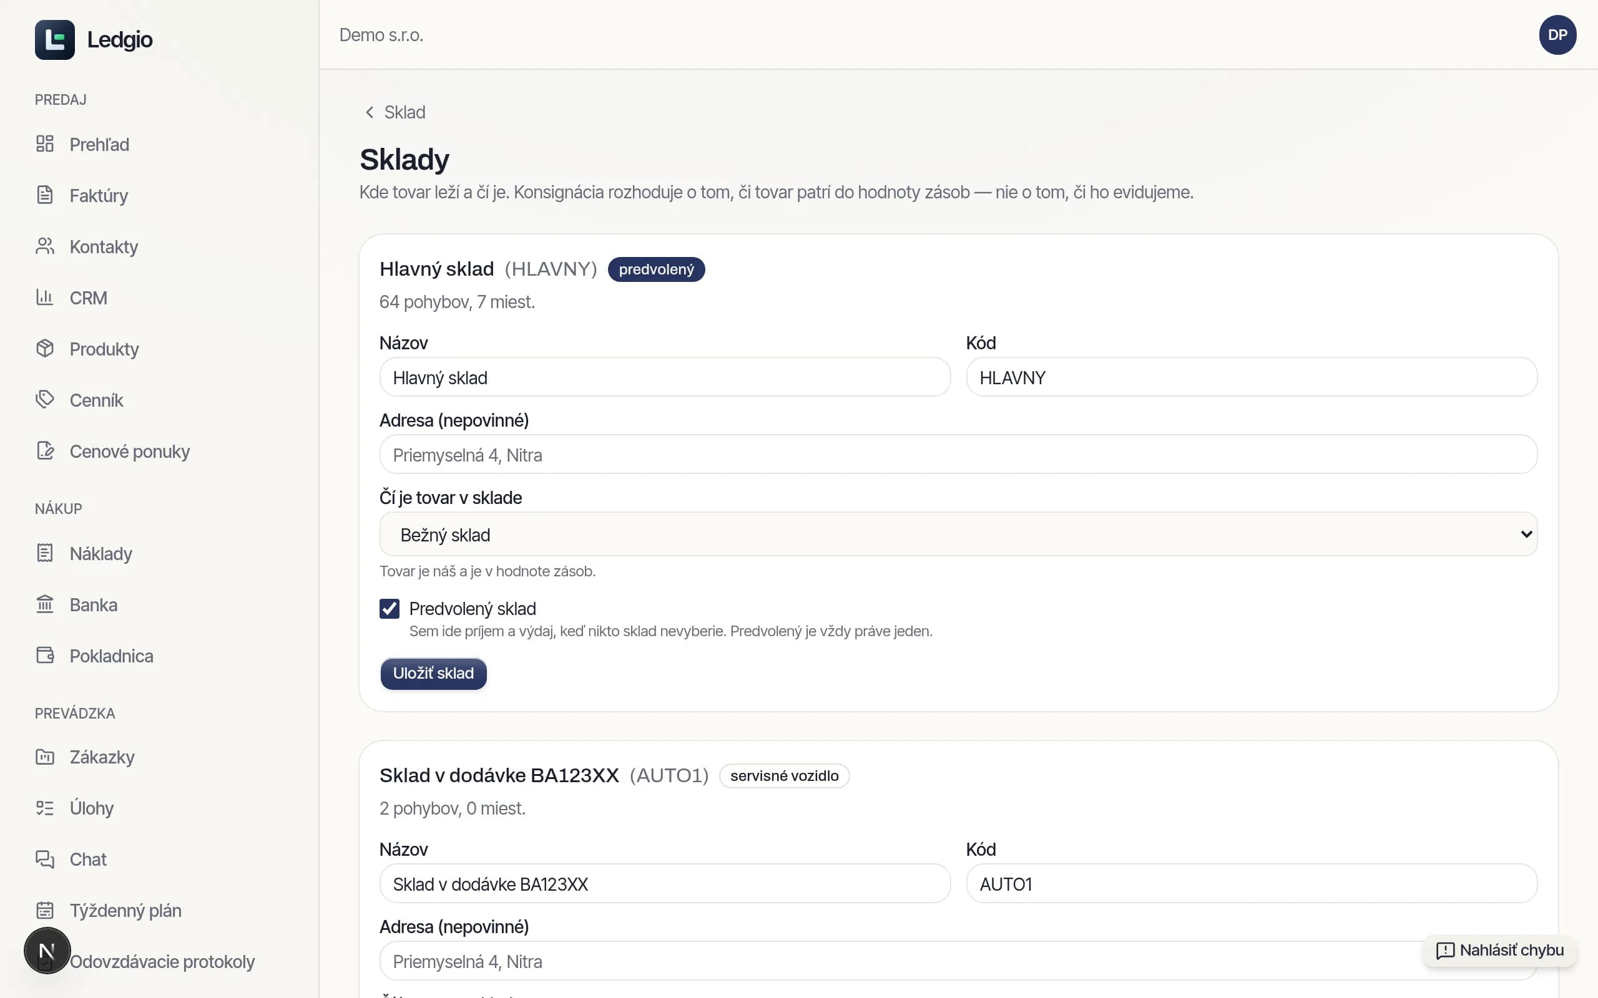Click the Cenové ponuky edit-document icon
The image size is (1598, 998).
tap(45, 451)
